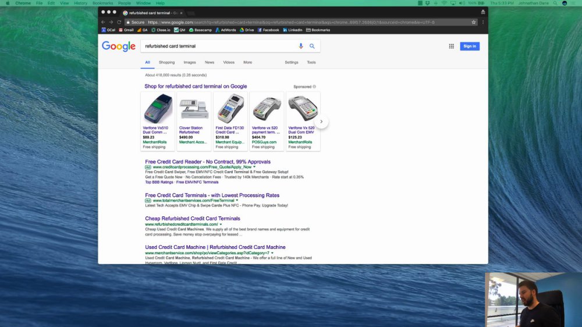582x327 pixels.
Task: Click the Sign in button
Action: click(470, 46)
